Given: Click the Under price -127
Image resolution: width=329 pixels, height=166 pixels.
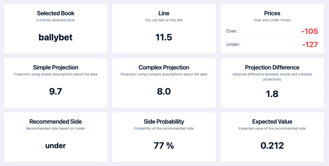Looking at the screenshot, I should [310, 44].
